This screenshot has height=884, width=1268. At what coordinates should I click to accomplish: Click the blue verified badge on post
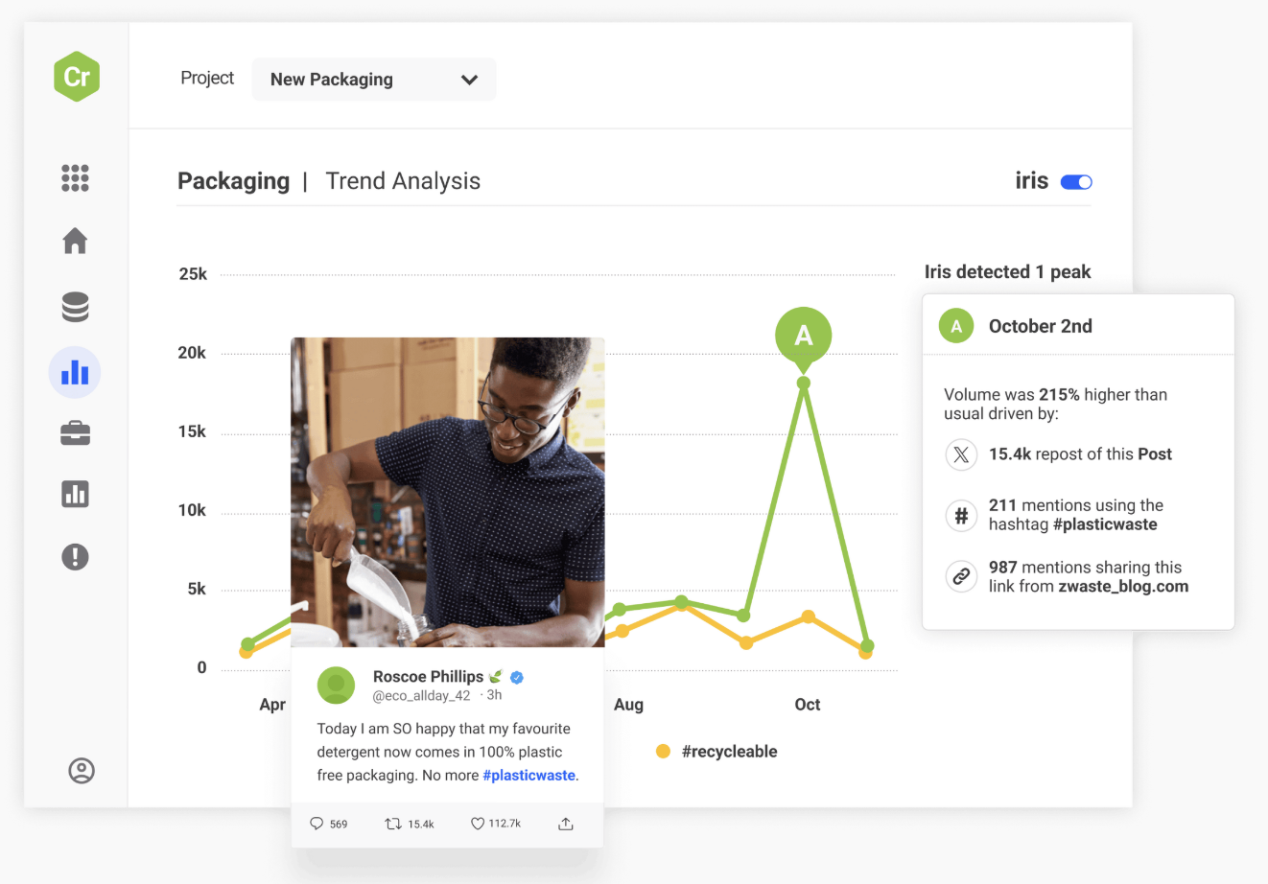tap(517, 677)
